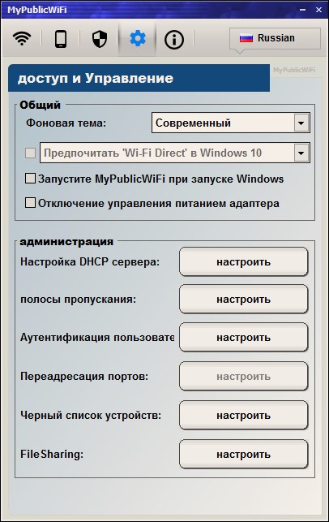Enable Запустите MyPublicWiFi при запуске Windows
Viewport: 329px width, 522px height.
click(x=30, y=179)
